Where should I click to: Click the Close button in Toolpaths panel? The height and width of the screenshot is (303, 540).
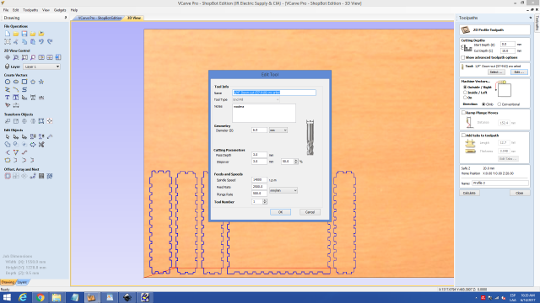(x=520, y=193)
